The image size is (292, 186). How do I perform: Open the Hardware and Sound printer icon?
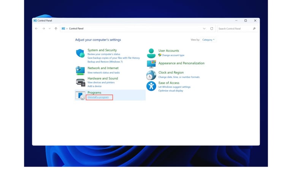click(x=81, y=82)
